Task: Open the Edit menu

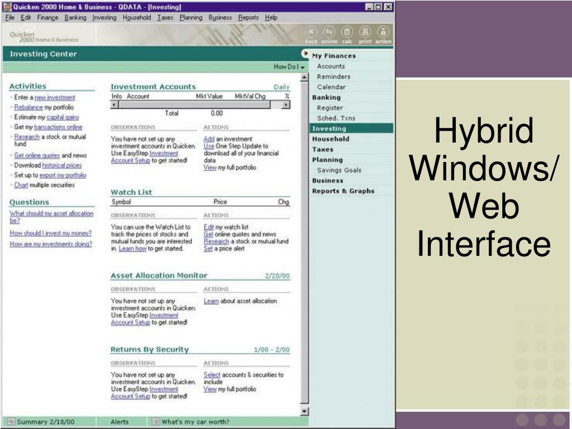Action: [x=26, y=17]
